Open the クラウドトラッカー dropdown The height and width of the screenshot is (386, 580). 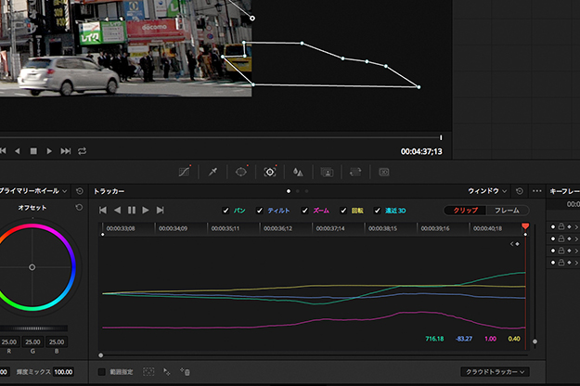[497, 371]
